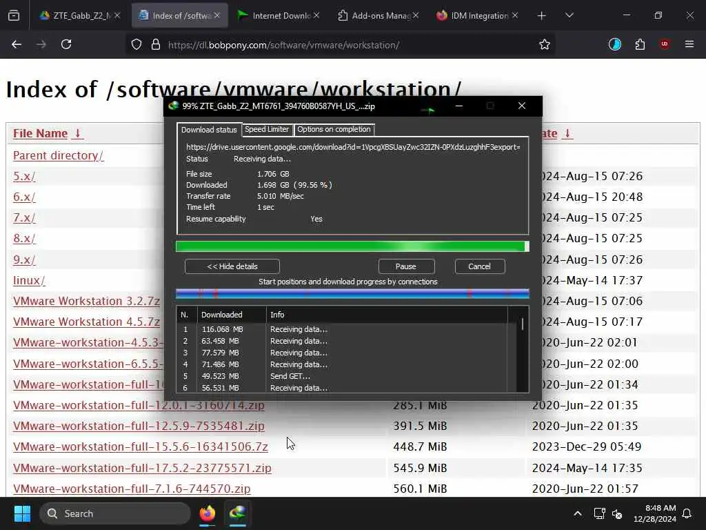List all tabs dropdown arrow
Screen dimensions: 706x530
[x=569, y=16]
